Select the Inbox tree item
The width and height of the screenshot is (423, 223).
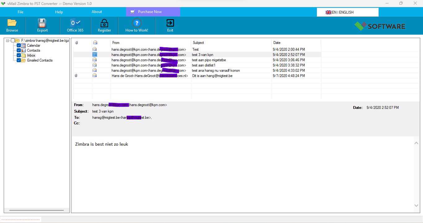(31, 55)
